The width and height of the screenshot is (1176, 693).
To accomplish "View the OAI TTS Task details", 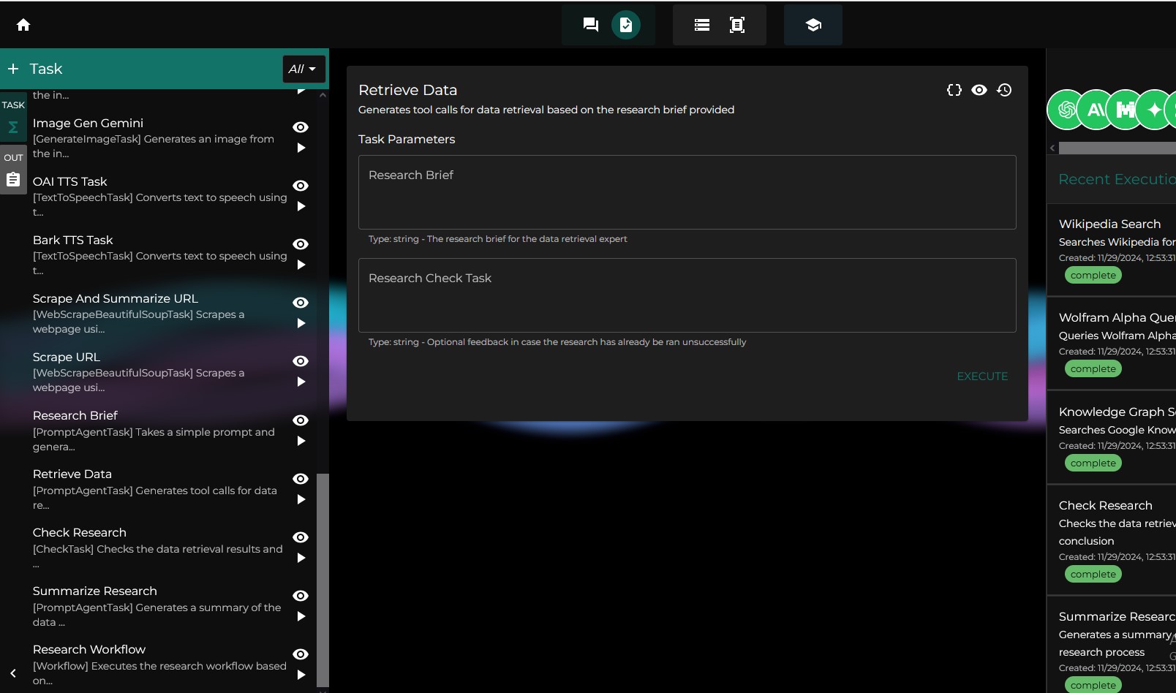I will 301,186.
